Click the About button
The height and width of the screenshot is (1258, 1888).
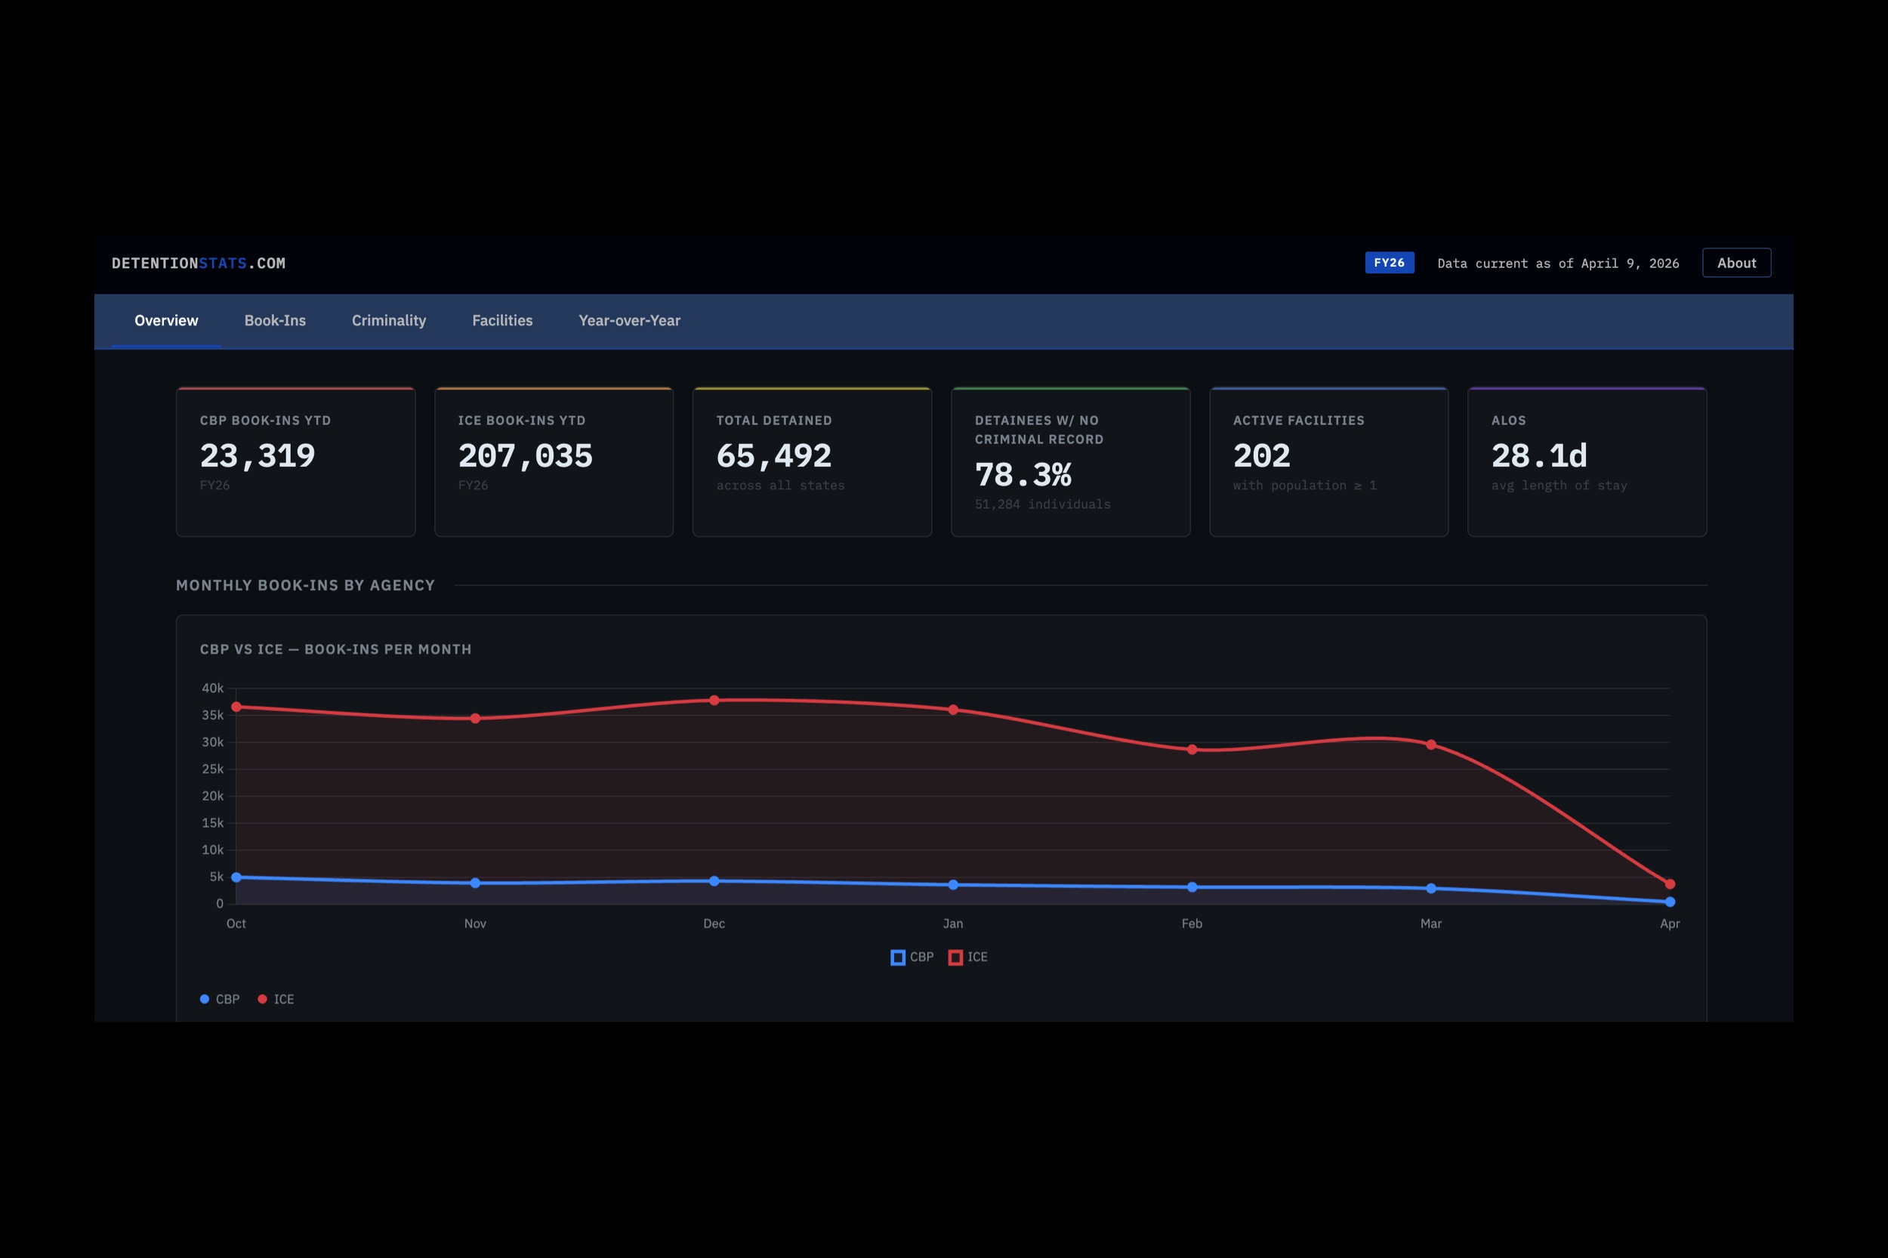point(1735,263)
